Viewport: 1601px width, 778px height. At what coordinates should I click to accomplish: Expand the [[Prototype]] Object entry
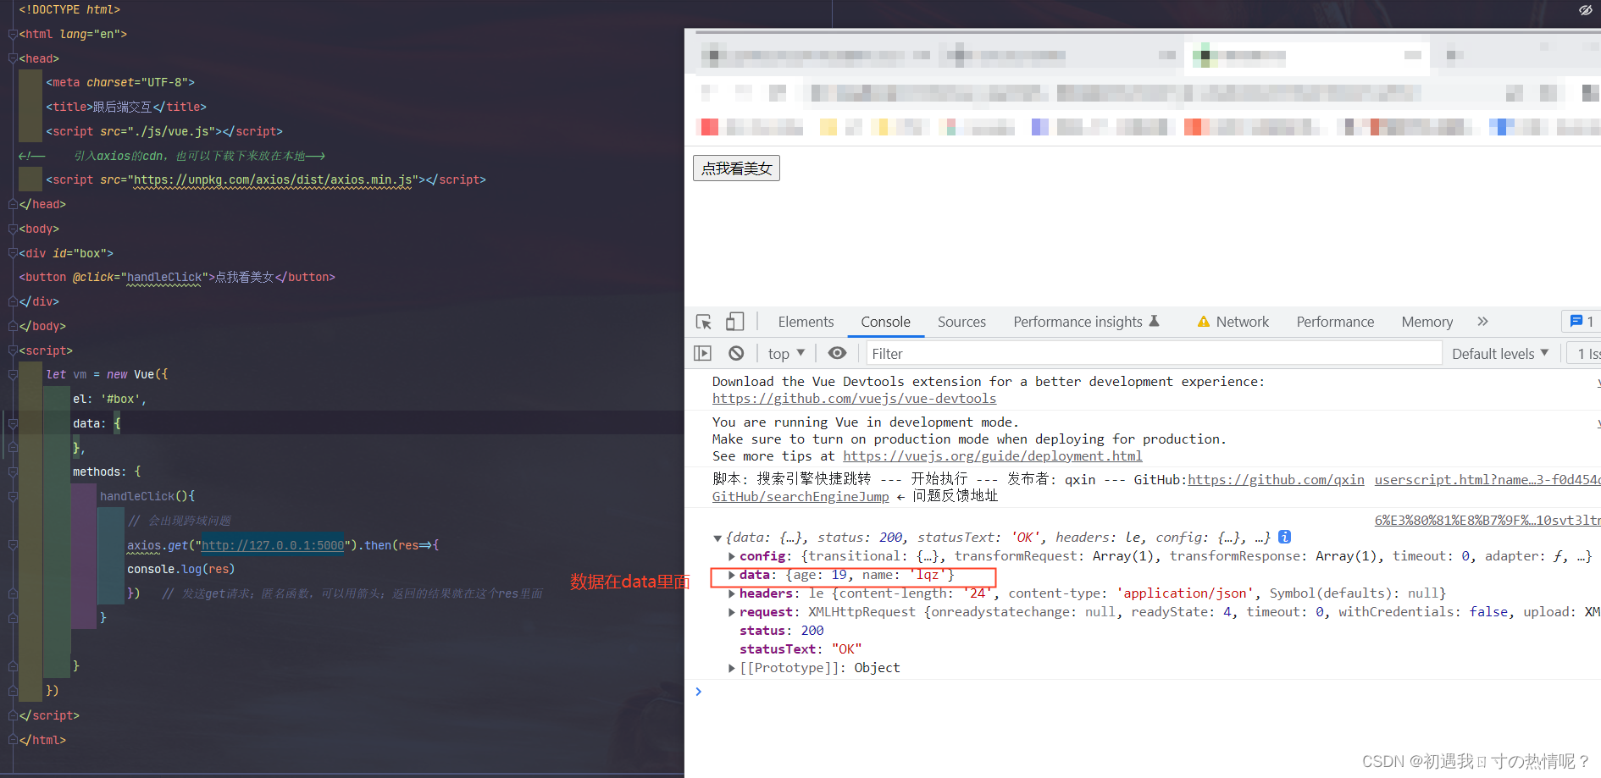click(x=732, y=668)
